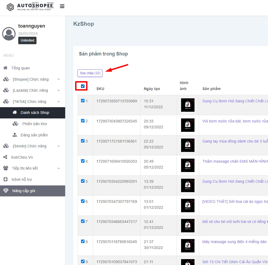This screenshot has height=265, width=268.
Task: Click the Nâng cấp gói diamond icon
Action: [x=6, y=191]
